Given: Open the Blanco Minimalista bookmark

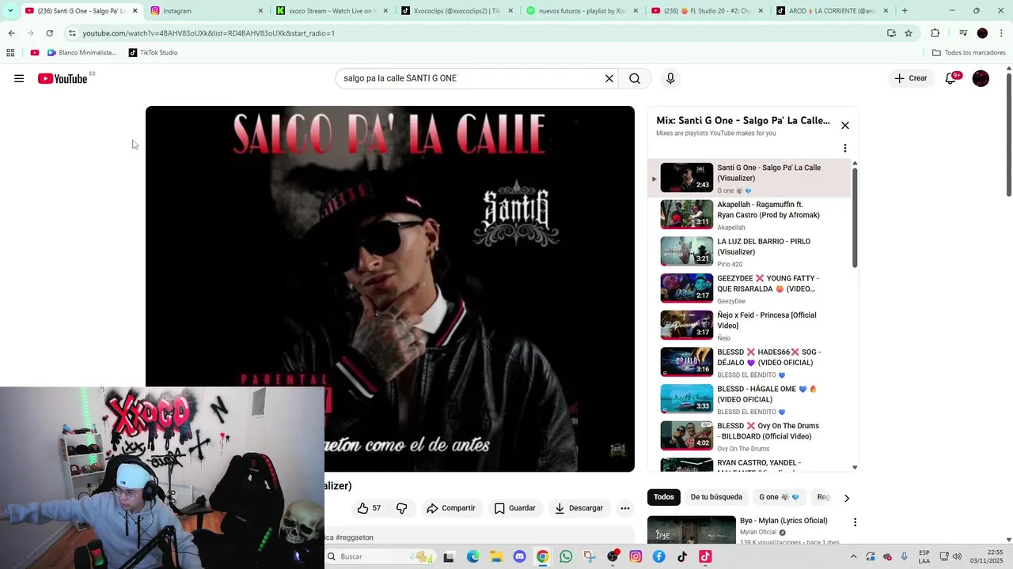Looking at the screenshot, I should click(82, 53).
